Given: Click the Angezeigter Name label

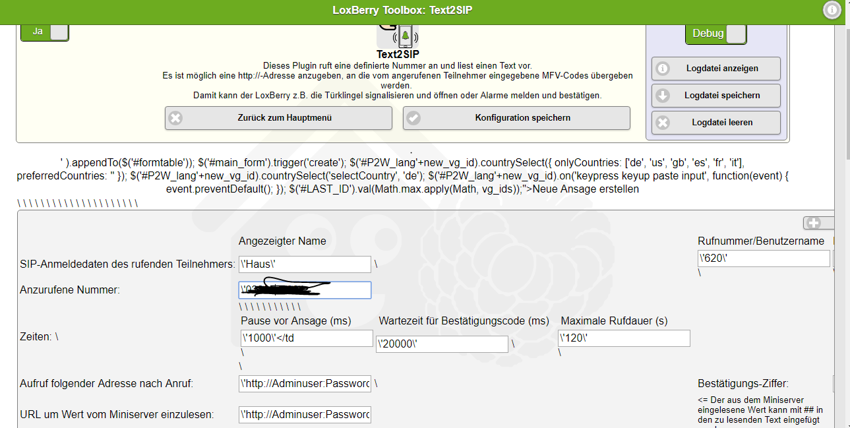Looking at the screenshot, I should click(282, 241).
